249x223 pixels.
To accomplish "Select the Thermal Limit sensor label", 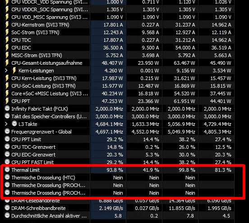I will click(25, 170).
